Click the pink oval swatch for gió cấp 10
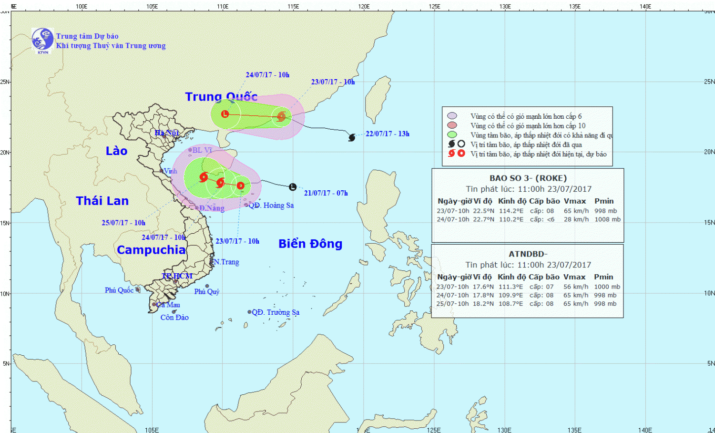Image resolution: width=715 pixels, height=433 pixels. coord(452,125)
